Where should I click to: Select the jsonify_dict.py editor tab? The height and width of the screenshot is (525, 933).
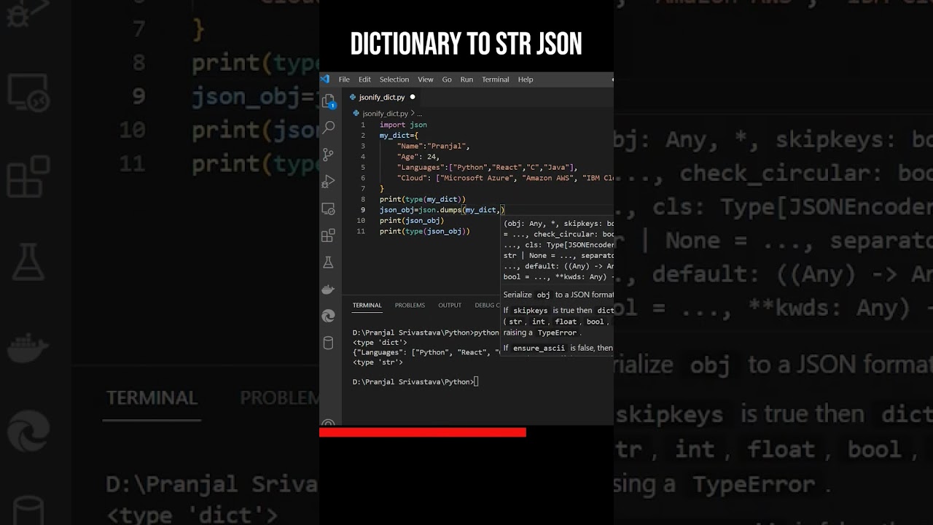382,97
